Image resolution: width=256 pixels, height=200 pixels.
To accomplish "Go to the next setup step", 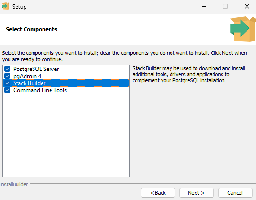I will click(196, 193).
